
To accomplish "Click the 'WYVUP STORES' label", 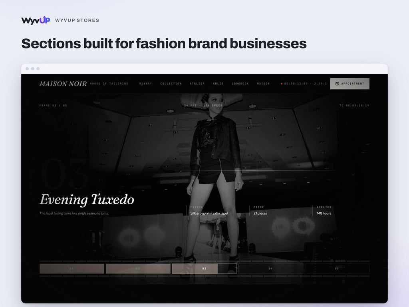I will click(77, 20).
